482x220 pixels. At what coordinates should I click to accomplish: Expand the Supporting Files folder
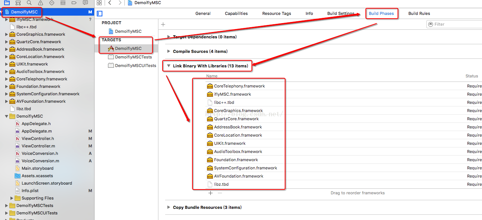click(x=12, y=198)
